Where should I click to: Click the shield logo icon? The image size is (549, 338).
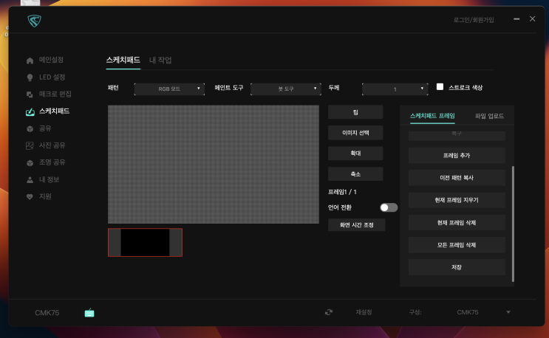tap(34, 21)
